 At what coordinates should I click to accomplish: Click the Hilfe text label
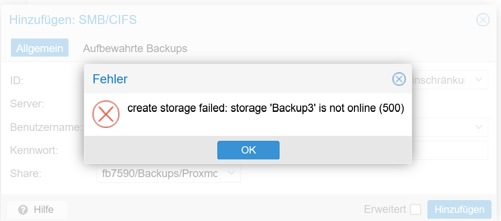pyautogui.click(x=44, y=210)
